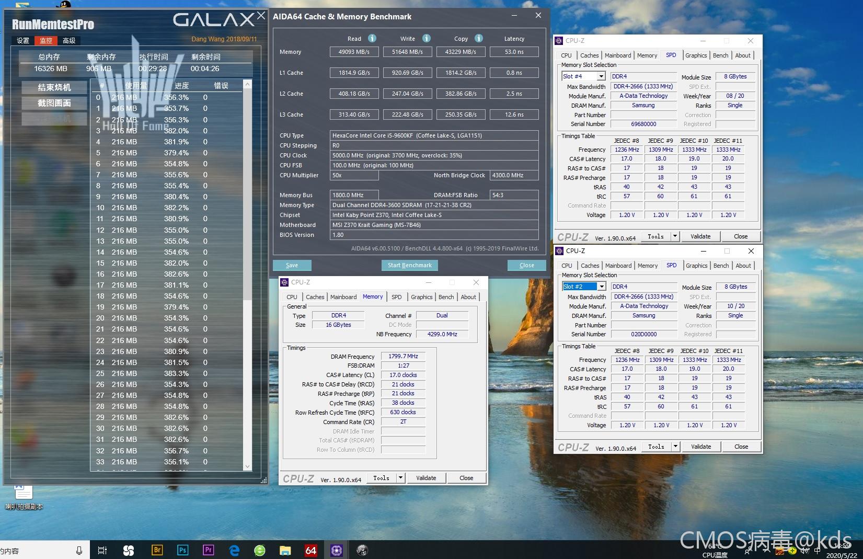Select the 设置 tab in RunMemtestPro
The height and width of the screenshot is (559, 863).
click(x=23, y=40)
